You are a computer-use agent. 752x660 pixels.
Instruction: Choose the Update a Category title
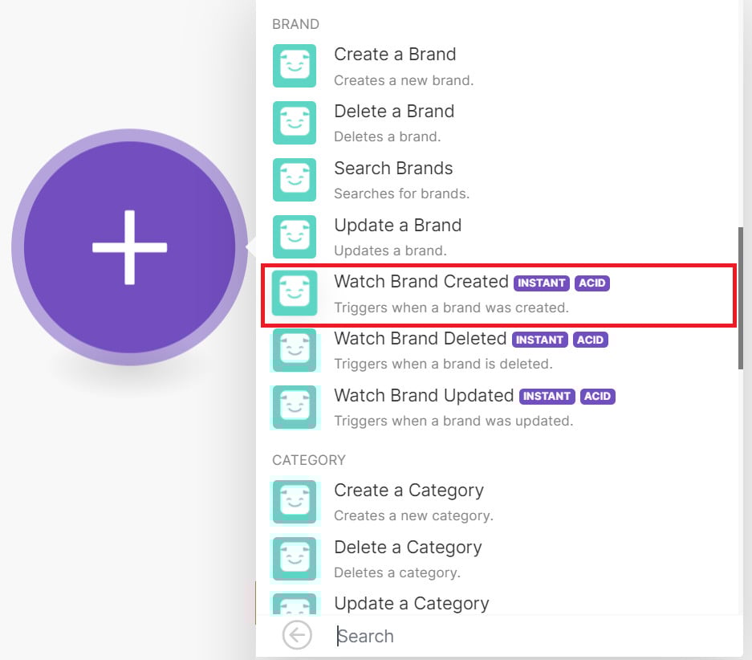412,604
